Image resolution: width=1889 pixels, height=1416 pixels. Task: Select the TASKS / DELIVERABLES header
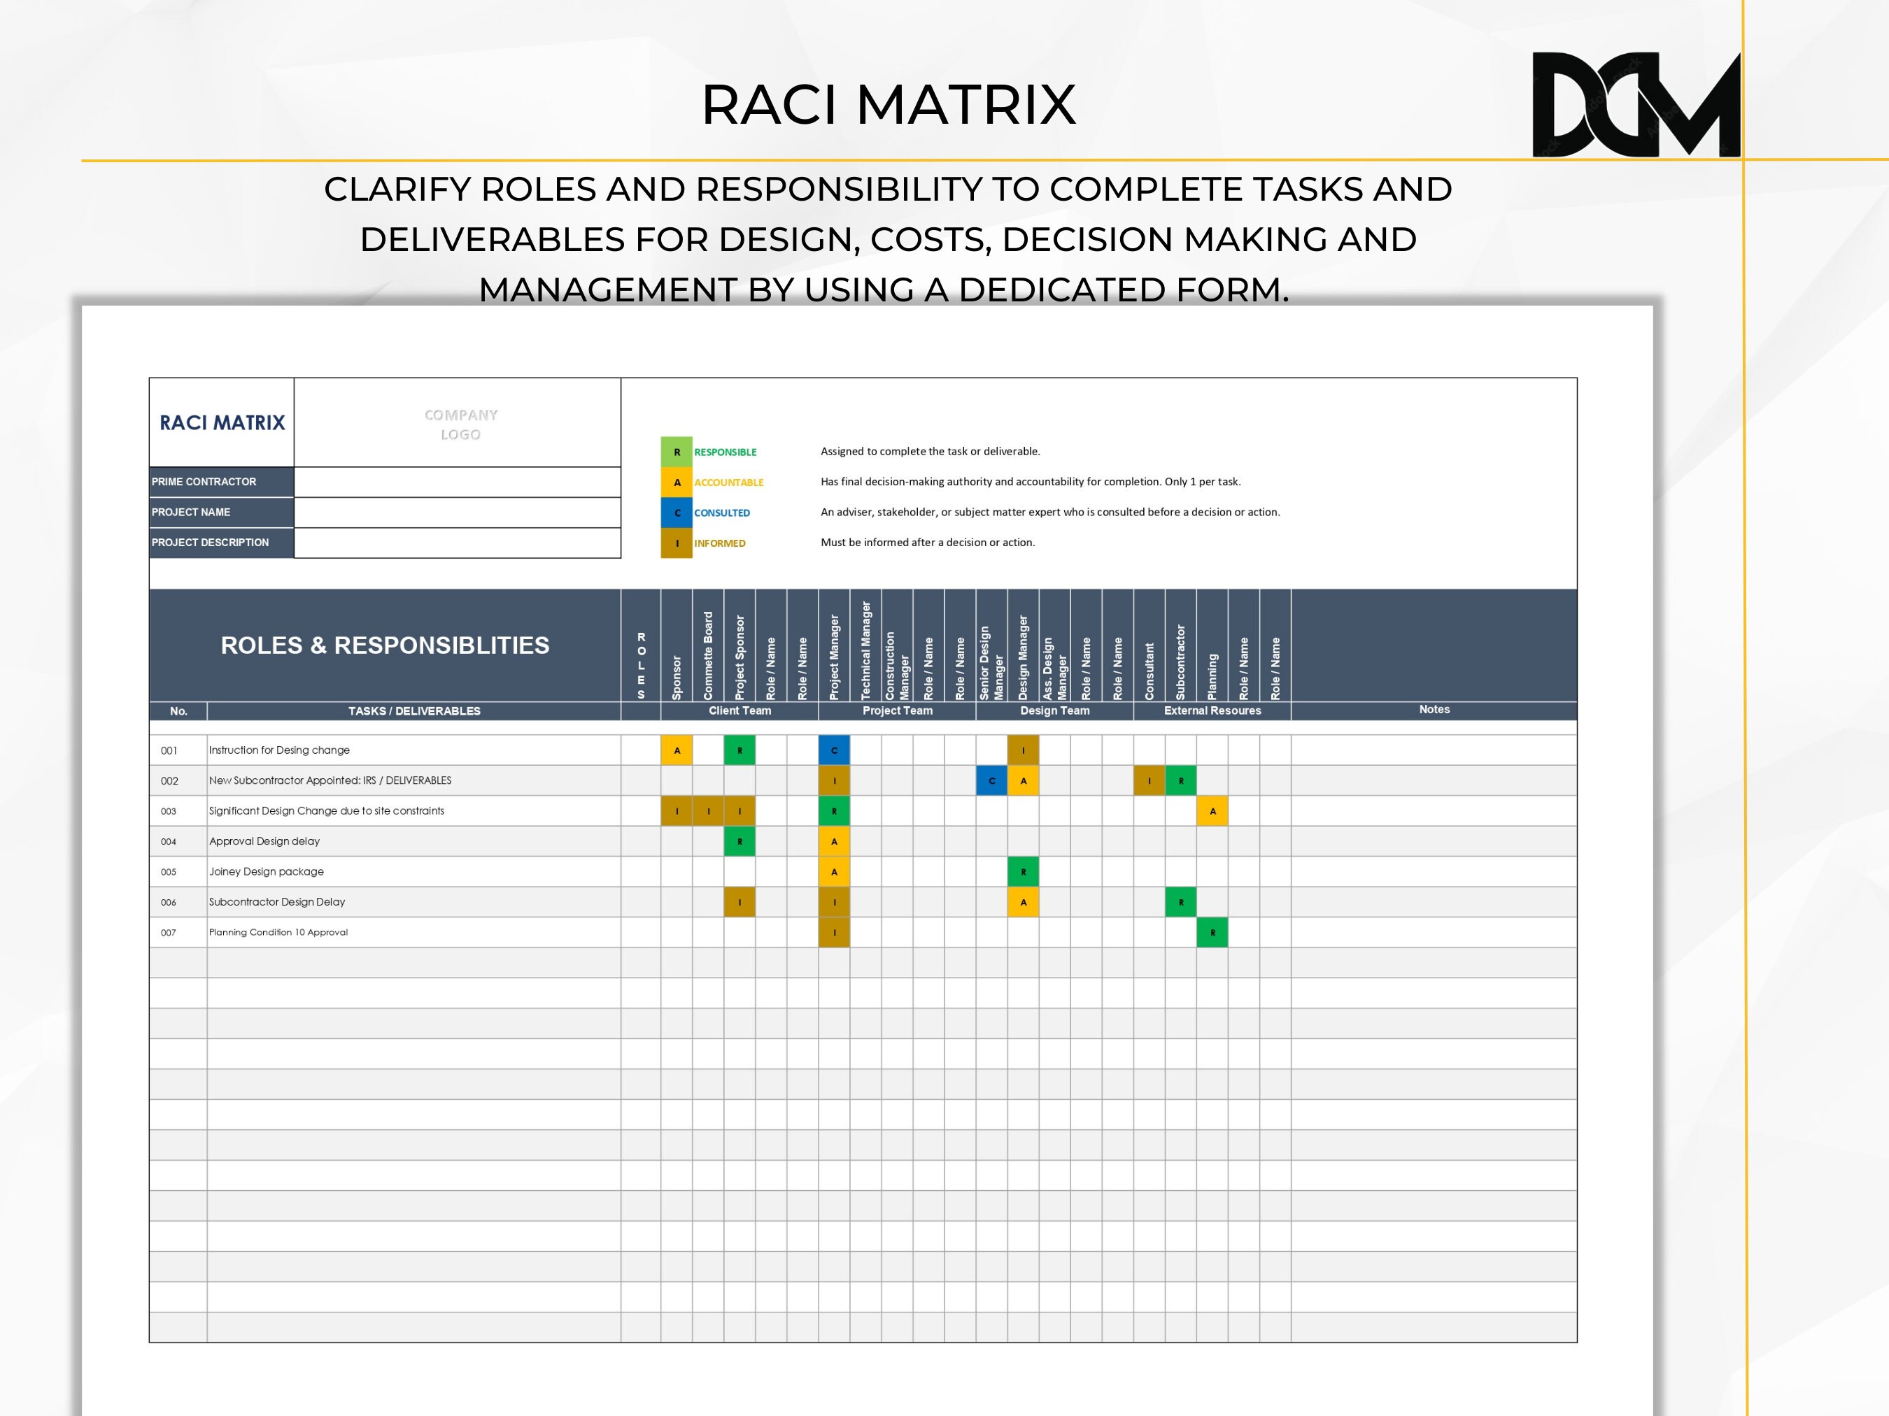tap(414, 710)
